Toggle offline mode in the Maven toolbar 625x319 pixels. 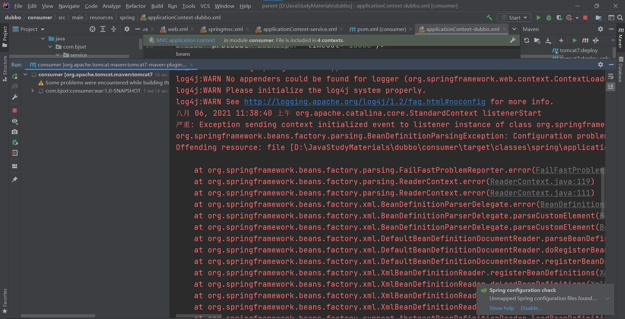coord(596,40)
